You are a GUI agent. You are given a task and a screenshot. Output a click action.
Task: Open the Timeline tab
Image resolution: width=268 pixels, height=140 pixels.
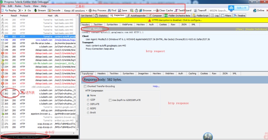click(239, 15)
